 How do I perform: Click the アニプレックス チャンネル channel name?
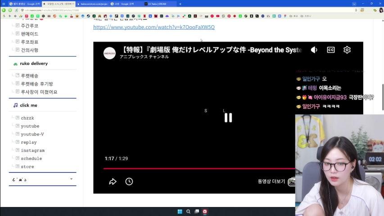(144, 57)
